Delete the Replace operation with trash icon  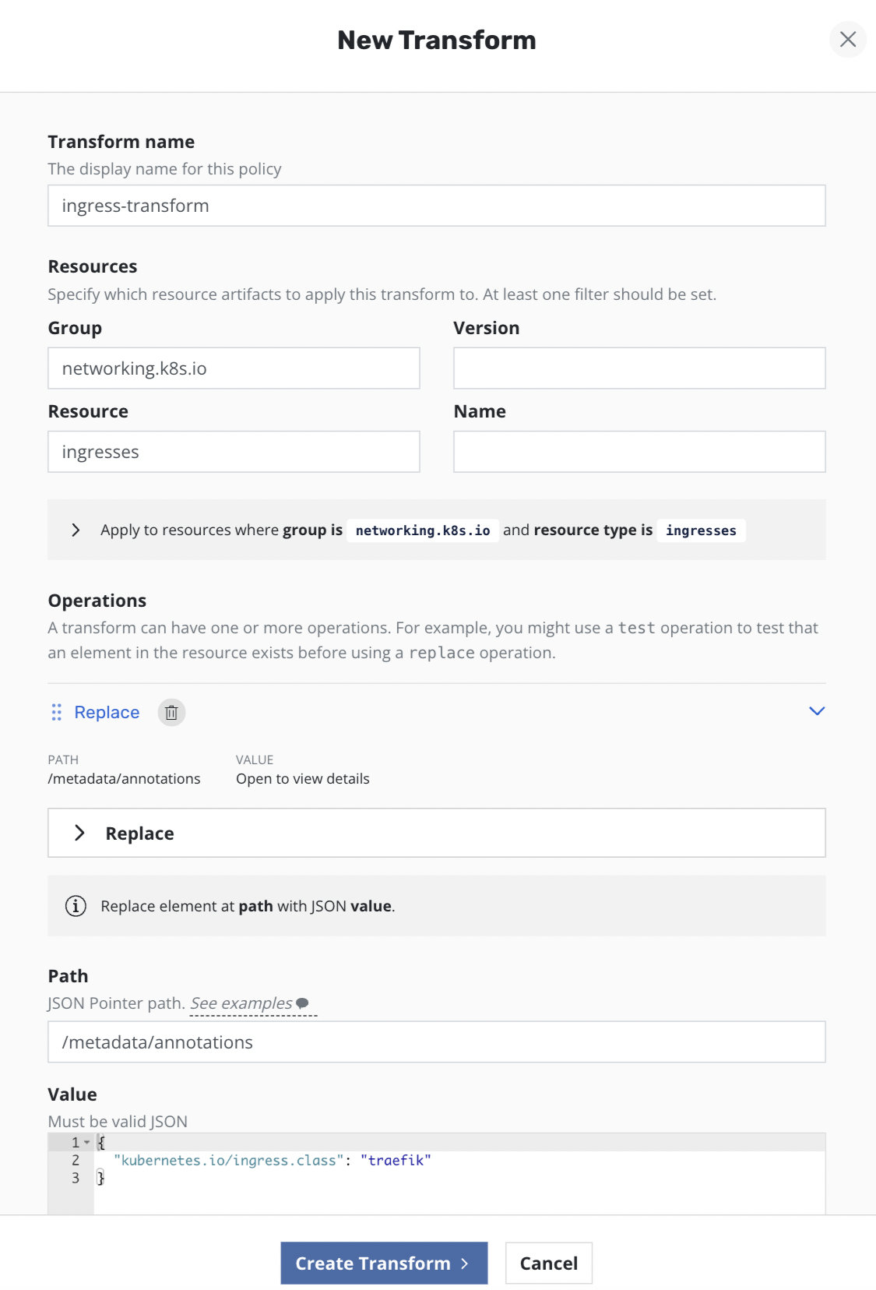pyautogui.click(x=171, y=713)
